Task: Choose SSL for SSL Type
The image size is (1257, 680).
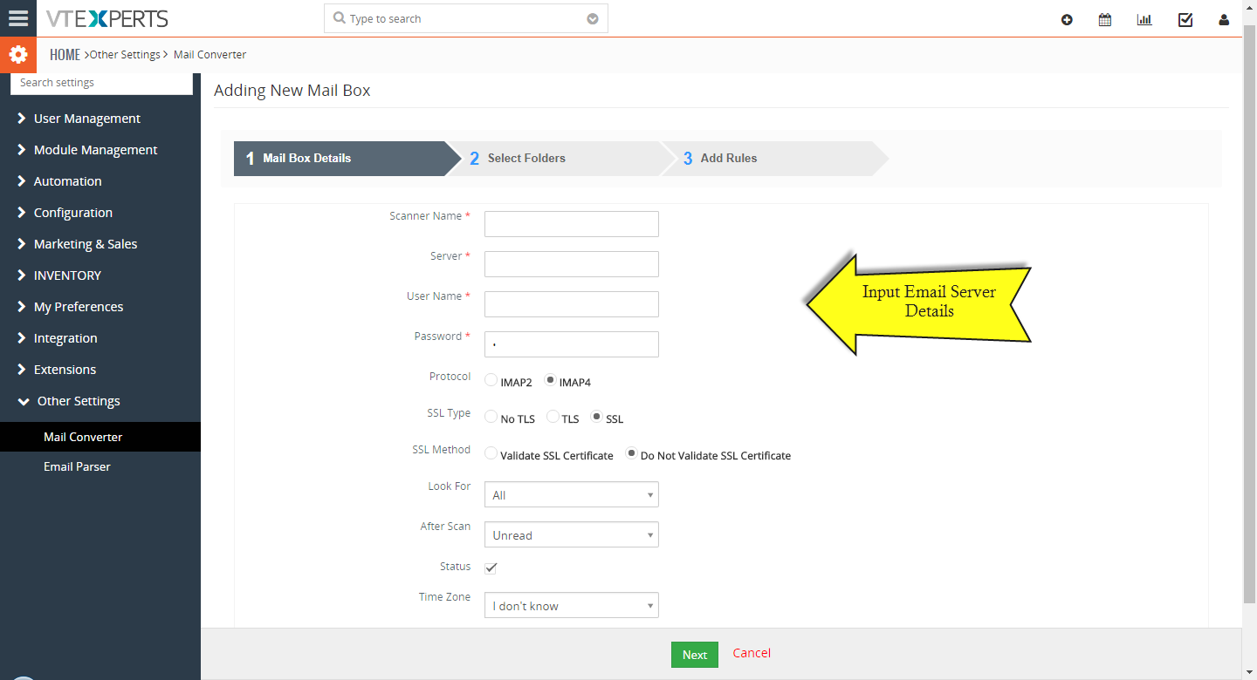Action: point(597,417)
